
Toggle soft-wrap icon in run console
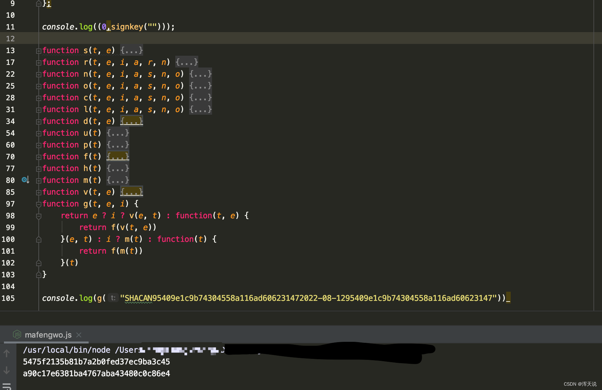tap(7, 386)
